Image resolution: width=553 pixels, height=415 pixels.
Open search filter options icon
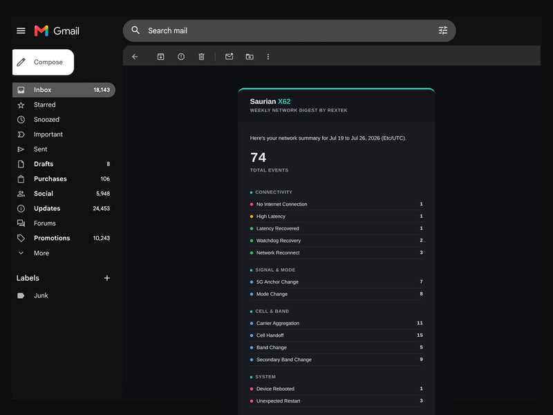click(443, 30)
